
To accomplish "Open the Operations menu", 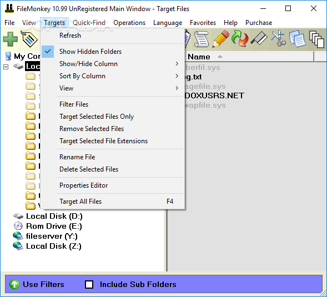I will pyautogui.click(x=129, y=23).
